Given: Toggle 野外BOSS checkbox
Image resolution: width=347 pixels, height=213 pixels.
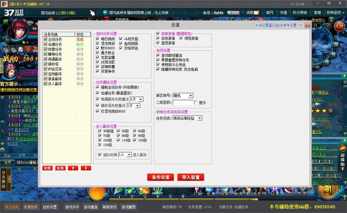Looking at the screenshot, I should (x=98, y=48).
